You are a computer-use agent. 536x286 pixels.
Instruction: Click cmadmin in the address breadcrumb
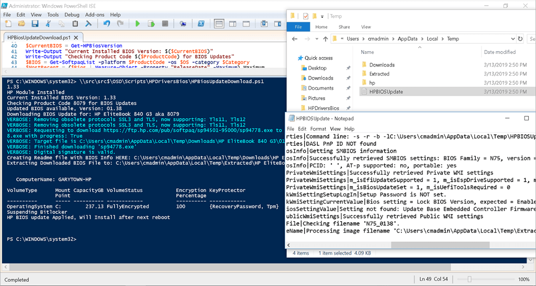pos(378,39)
